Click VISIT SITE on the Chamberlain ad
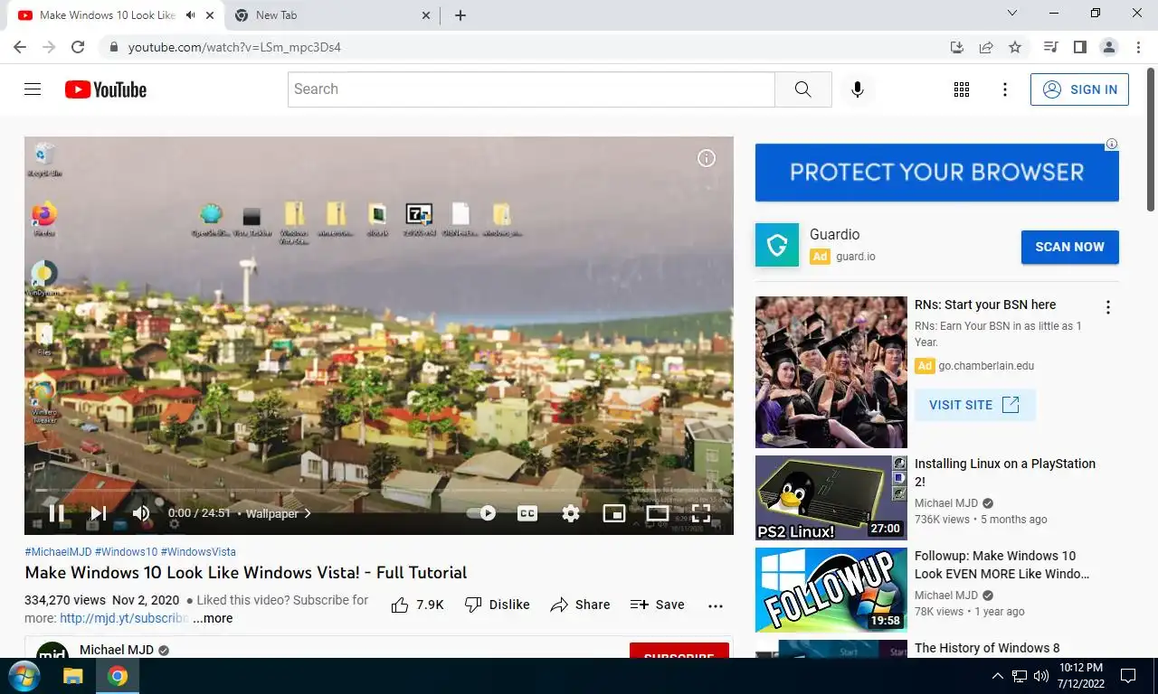The height and width of the screenshot is (694, 1158). (974, 405)
